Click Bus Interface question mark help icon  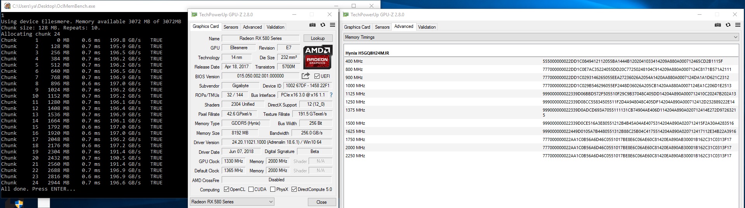[331, 95]
